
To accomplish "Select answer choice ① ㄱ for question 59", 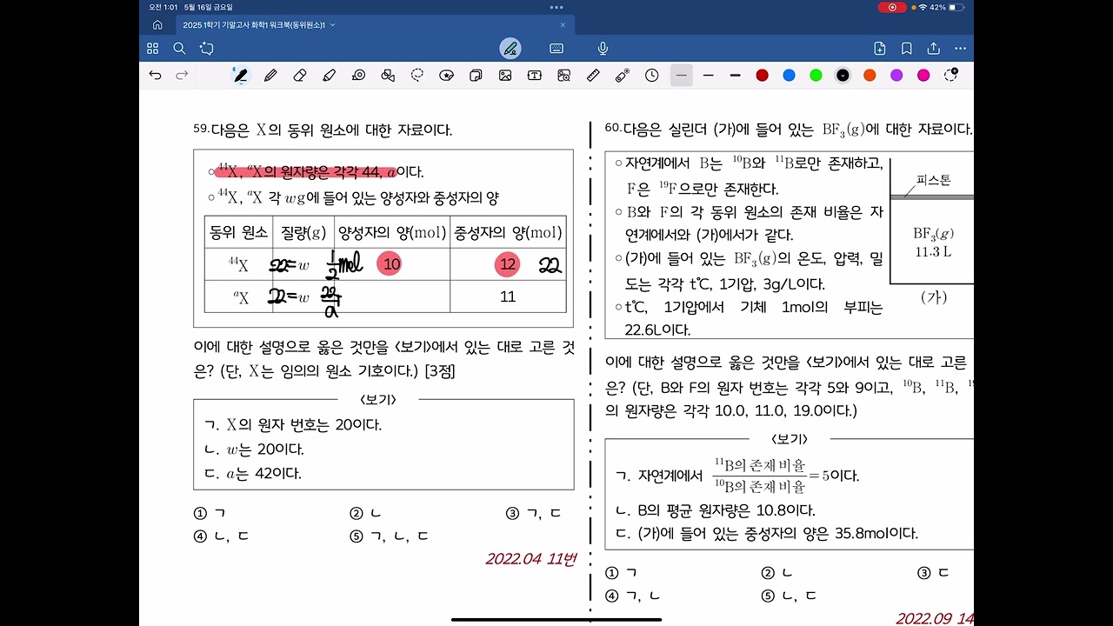I will tap(210, 514).
